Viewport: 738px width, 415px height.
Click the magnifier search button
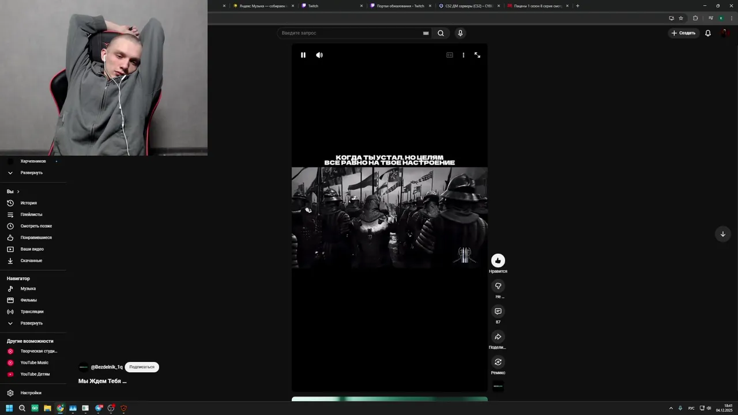tap(440, 33)
